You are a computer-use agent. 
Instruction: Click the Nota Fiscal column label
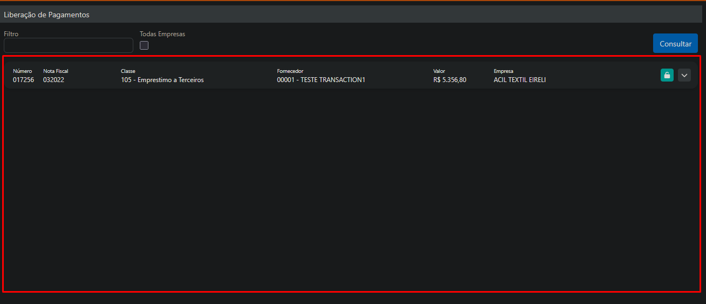[x=56, y=71]
